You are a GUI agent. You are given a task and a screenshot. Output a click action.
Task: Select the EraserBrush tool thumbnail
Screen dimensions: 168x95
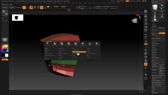coord(162,13)
